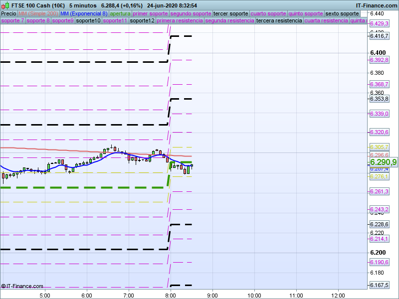The image size is (399, 299).
Task: Click the segundo soporte legend label
Action: click(x=191, y=13)
